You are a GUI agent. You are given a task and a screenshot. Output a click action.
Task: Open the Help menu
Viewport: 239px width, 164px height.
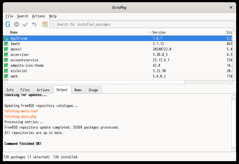[53, 16]
